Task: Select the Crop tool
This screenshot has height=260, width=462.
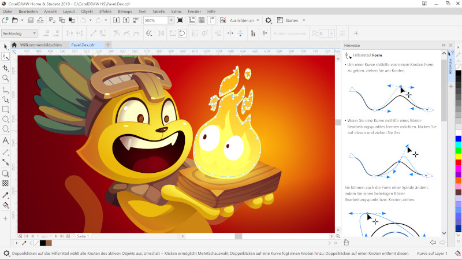Action: [6, 68]
